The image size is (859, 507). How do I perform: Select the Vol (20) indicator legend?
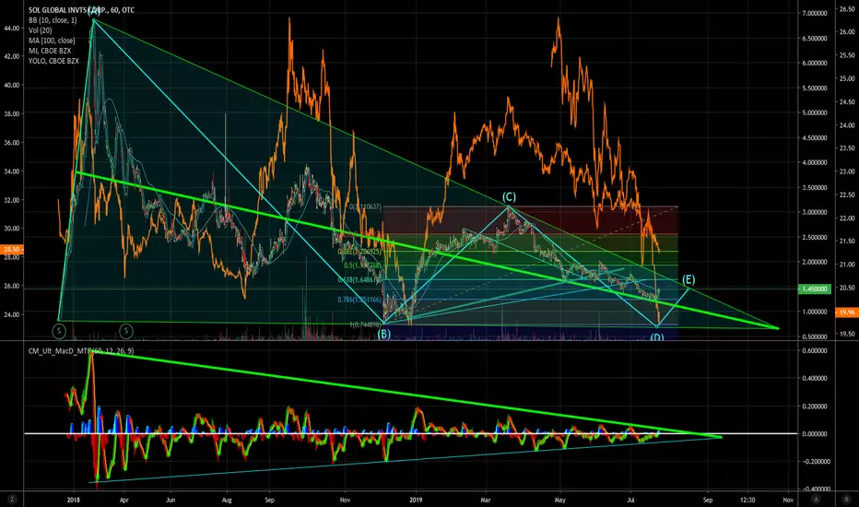tap(41, 30)
